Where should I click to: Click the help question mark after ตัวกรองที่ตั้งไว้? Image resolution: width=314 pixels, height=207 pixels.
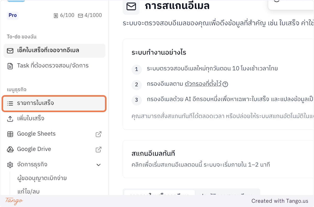click(x=225, y=84)
